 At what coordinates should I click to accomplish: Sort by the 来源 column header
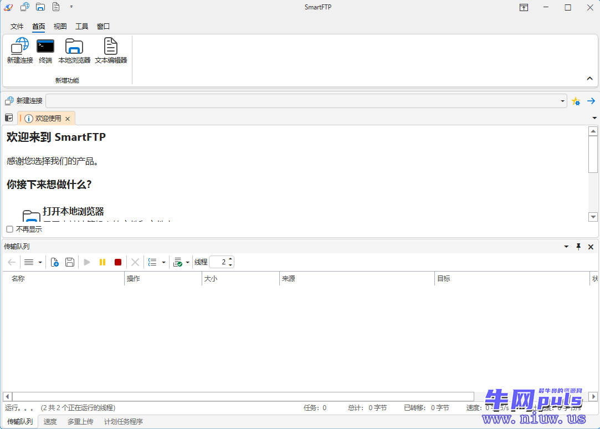point(357,279)
